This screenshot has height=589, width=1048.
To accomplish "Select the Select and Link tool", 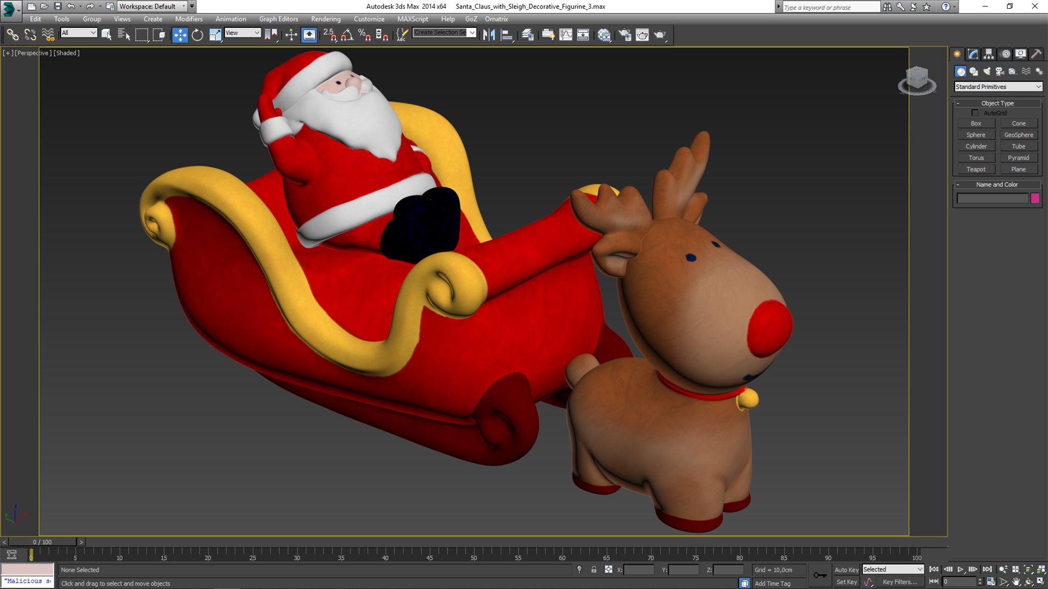I will coord(12,35).
